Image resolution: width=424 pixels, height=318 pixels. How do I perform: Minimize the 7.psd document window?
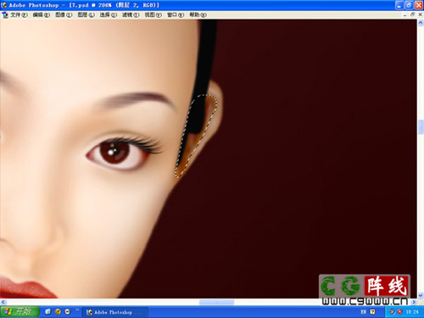click(405, 14)
